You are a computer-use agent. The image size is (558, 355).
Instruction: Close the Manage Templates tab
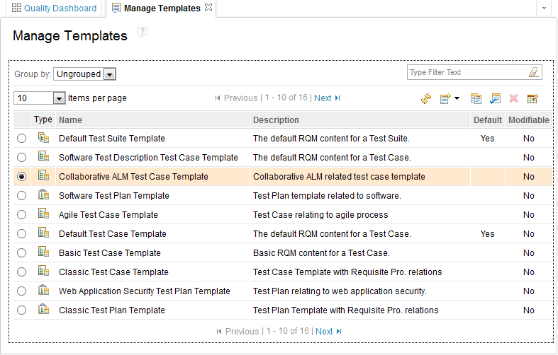(208, 7)
